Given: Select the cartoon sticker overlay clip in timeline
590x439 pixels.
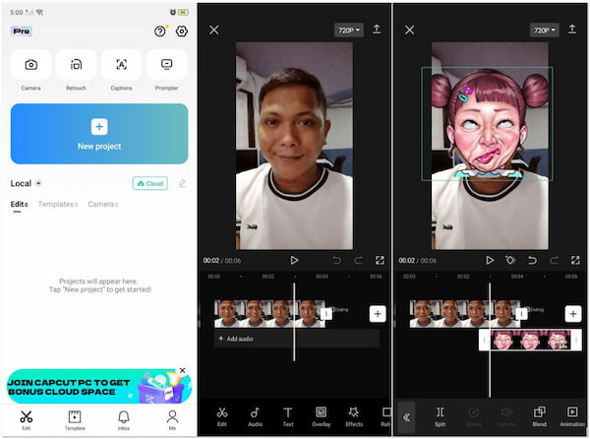Looking at the screenshot, I should [x=529, y=340].
